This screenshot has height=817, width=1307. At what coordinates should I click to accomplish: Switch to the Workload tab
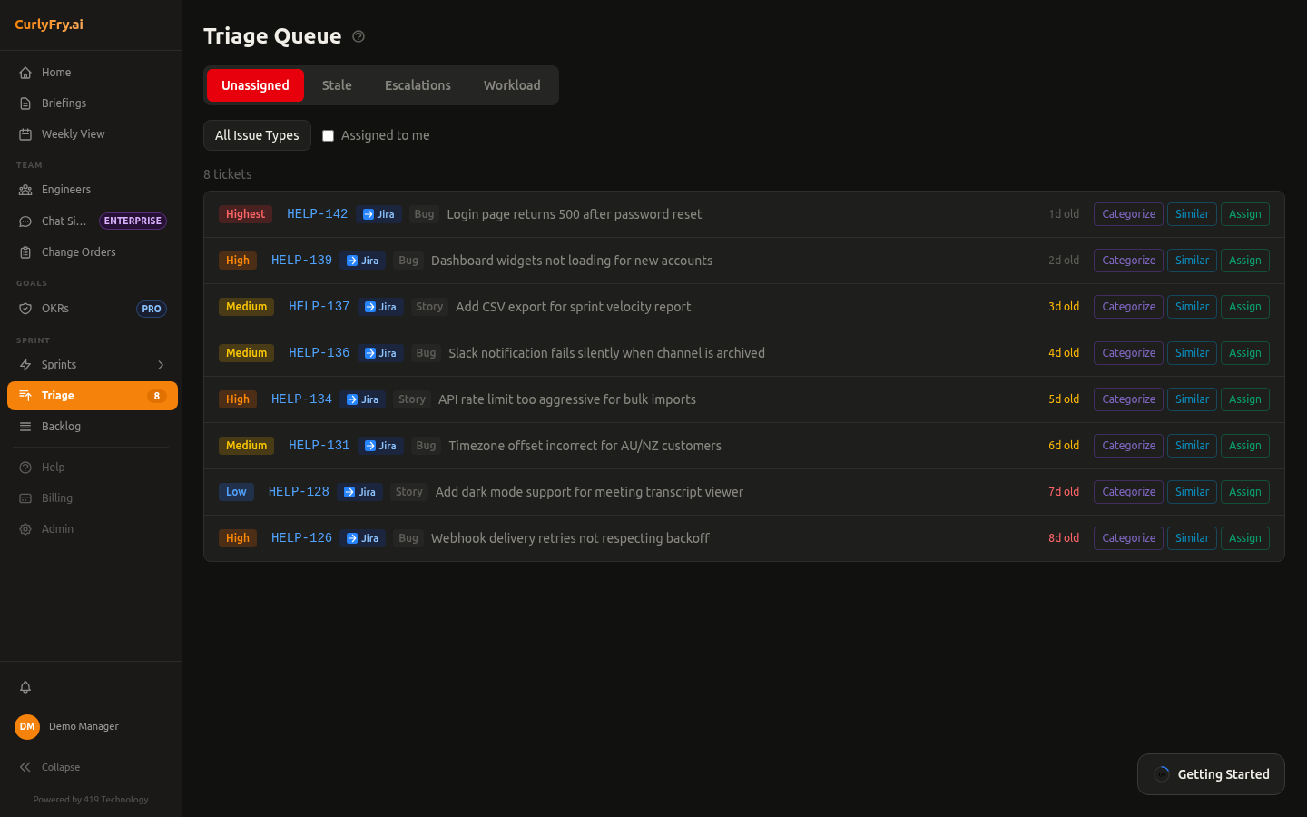click(512, 84)
